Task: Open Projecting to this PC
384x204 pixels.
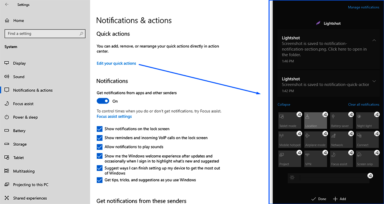Action: click(x=26, y=185)
